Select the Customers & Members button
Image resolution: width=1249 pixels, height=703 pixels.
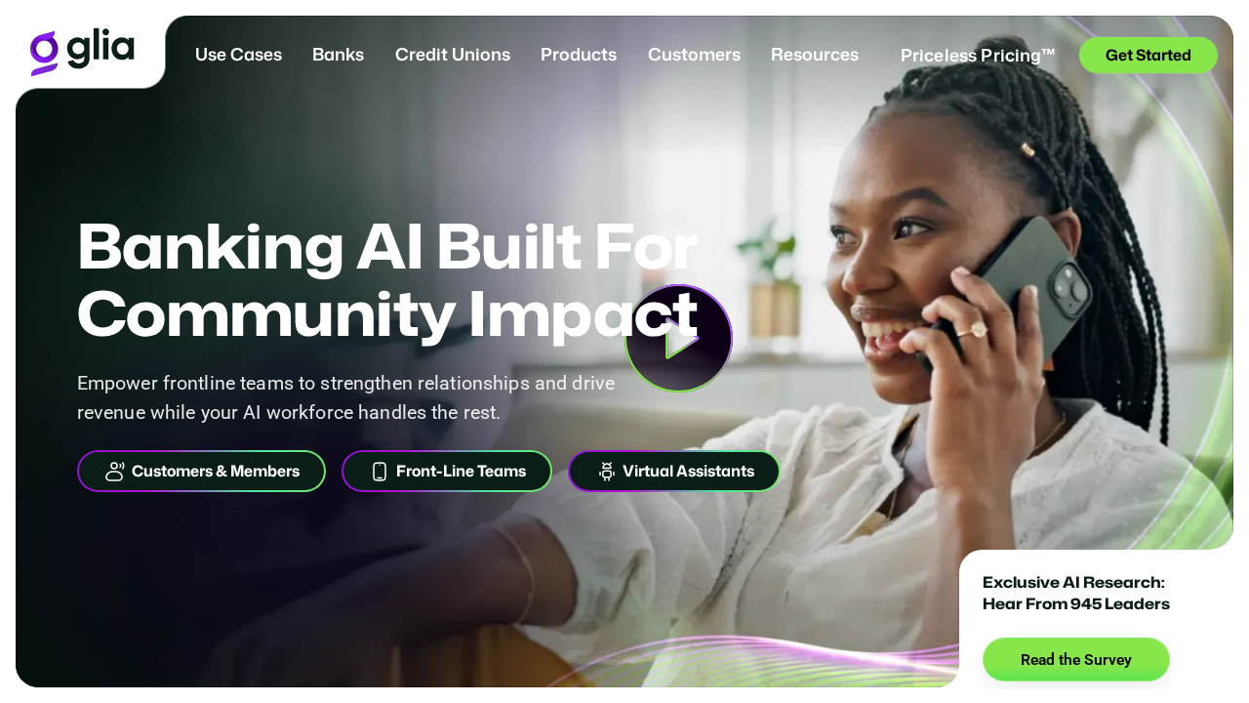tap(201, 472)
